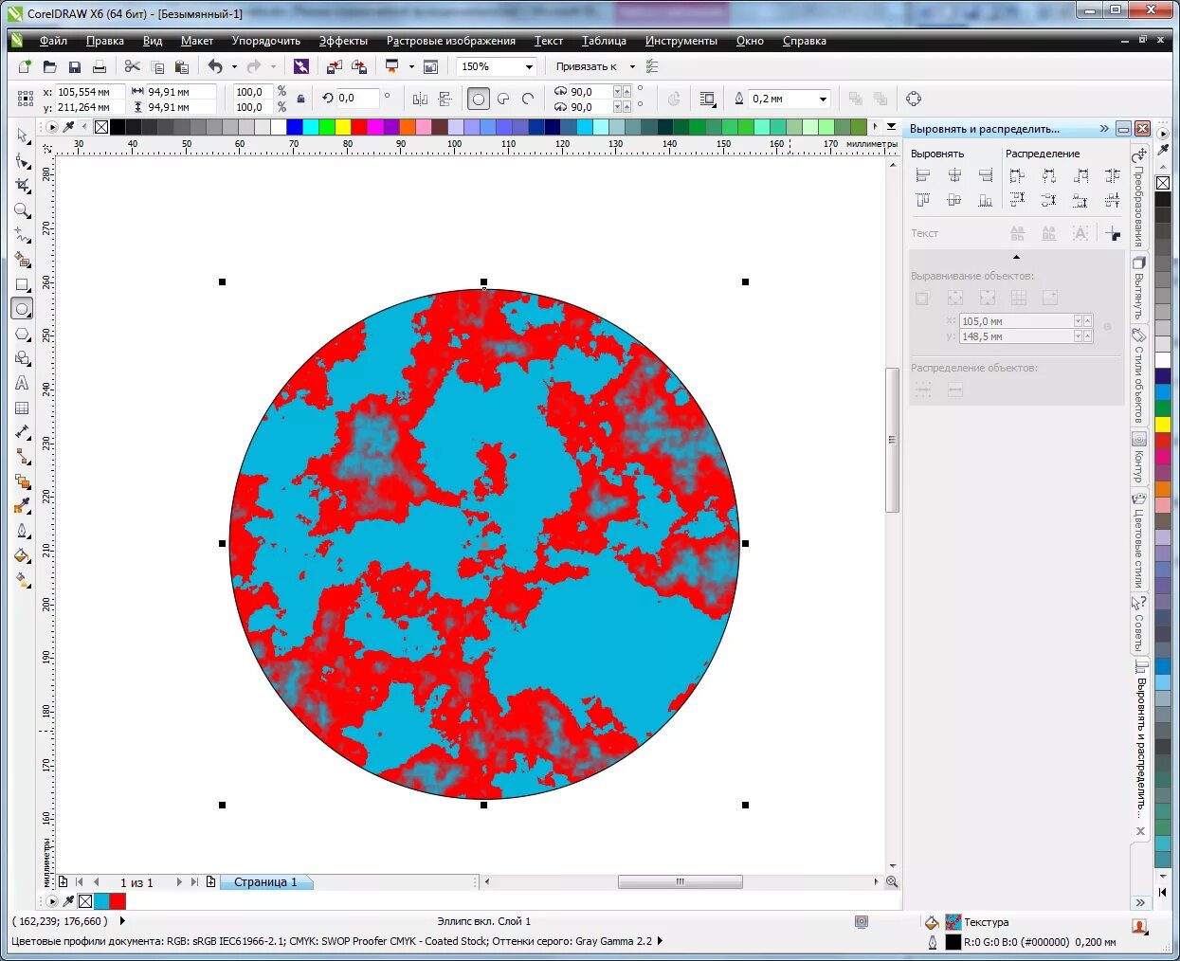Pick the red swatch in the document palette
Viewport: 1180px width, 961px height.
118,901
